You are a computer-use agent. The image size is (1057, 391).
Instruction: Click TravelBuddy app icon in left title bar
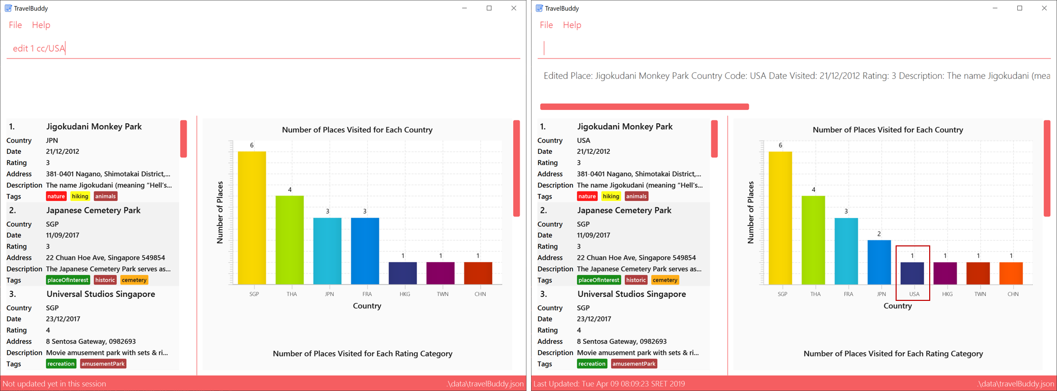click(x=8, y=8)
